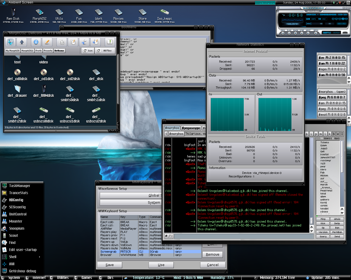This screenshot has height=280, width=351.
Task: Click the copy toolbar icon in the file manager
Action: (x=61, y=42)
